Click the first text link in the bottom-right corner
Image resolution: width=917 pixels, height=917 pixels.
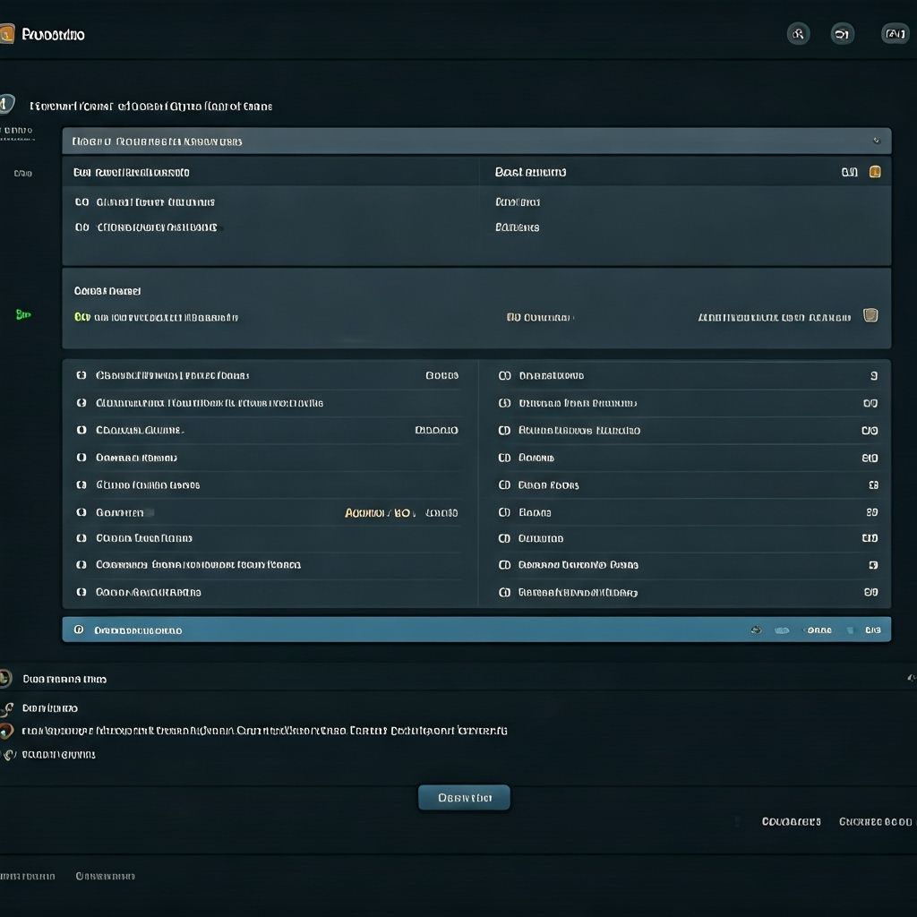coord(791,821)
